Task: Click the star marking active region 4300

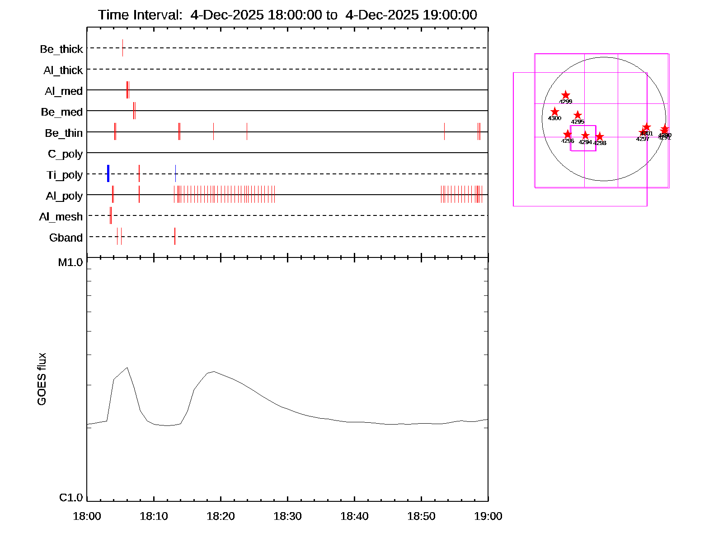Action: pyautogui.click(x=555, y=112)
